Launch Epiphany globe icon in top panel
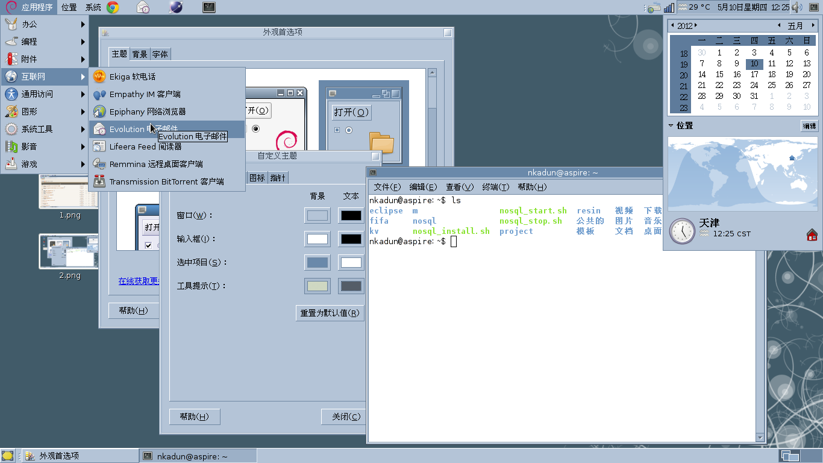823x463 pixels. click(175, 7)
